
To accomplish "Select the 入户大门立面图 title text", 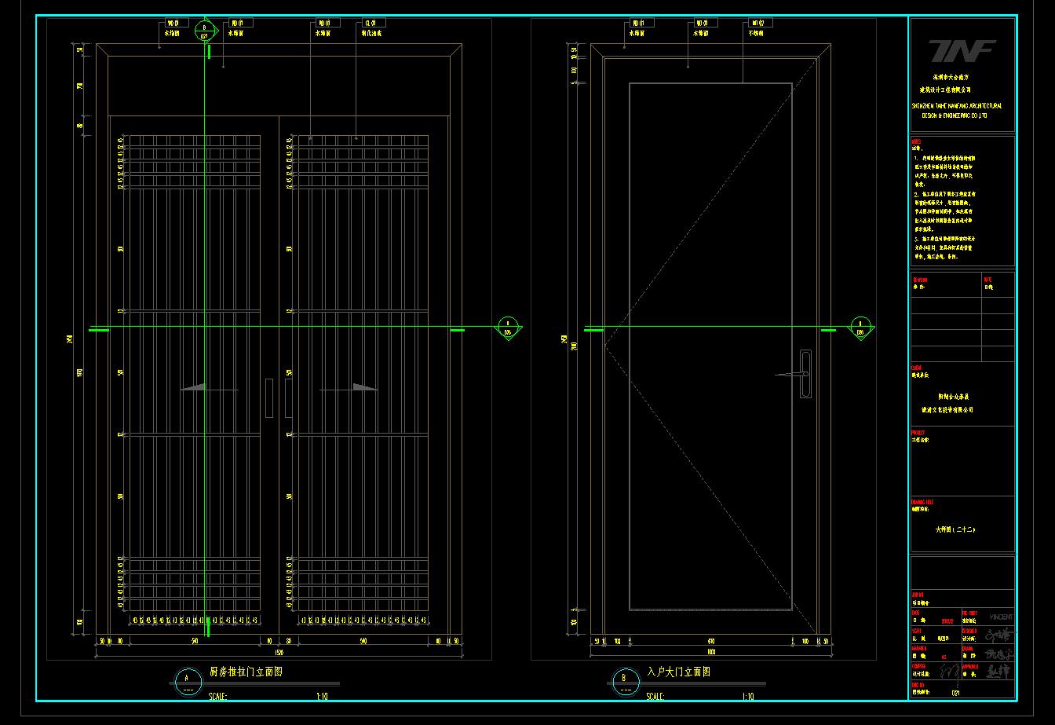I will tap(679, 672).
